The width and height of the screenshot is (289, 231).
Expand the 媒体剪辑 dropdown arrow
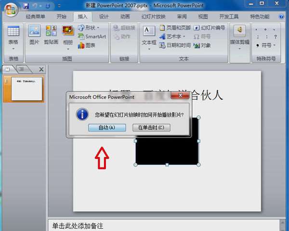coord(239,49)
